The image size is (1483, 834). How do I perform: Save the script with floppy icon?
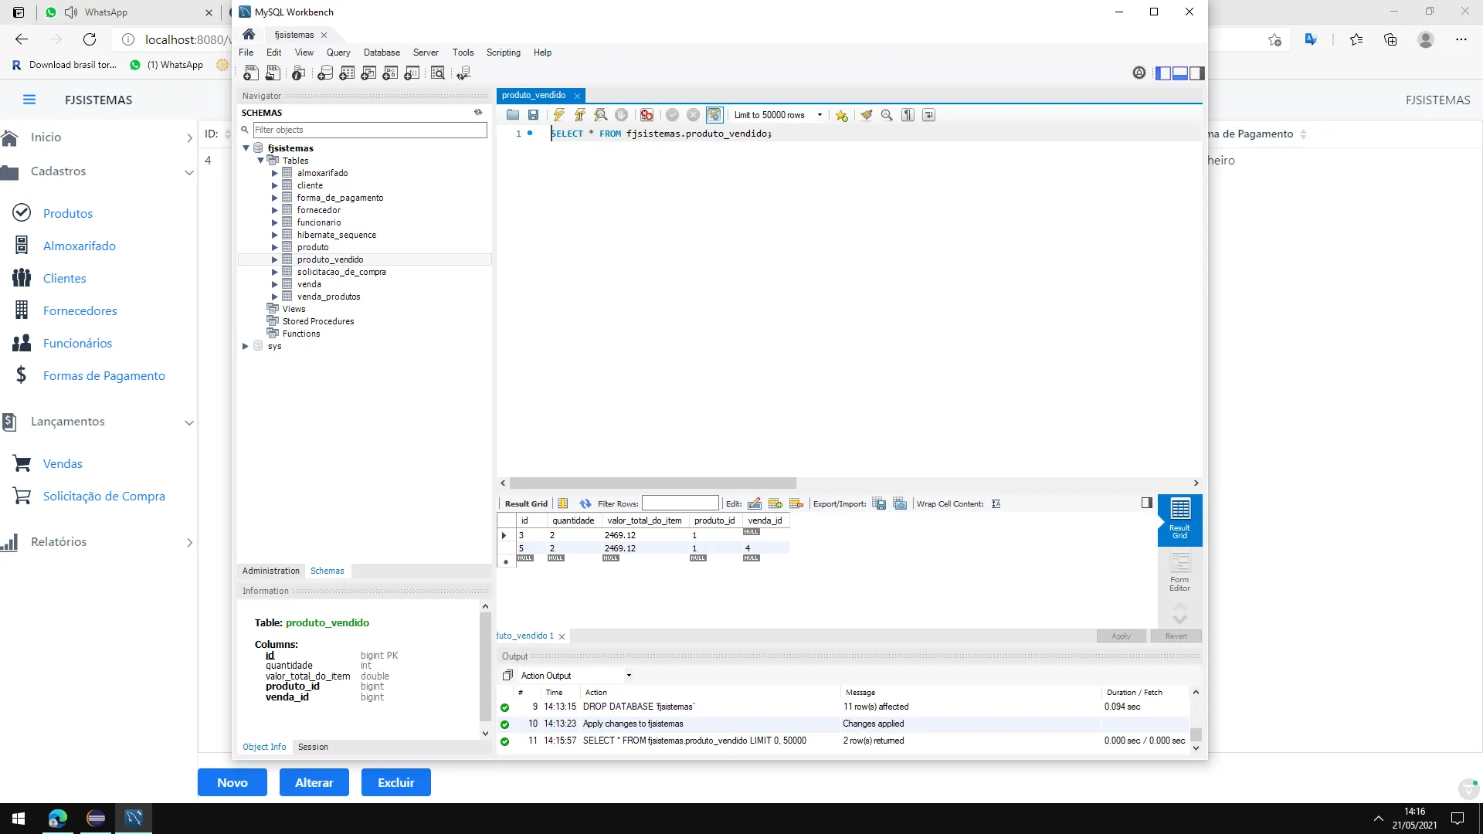[533, 115]
